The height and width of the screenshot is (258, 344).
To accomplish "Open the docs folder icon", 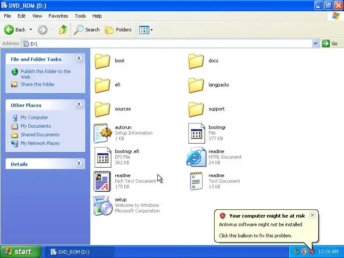I will pos(196,61).
